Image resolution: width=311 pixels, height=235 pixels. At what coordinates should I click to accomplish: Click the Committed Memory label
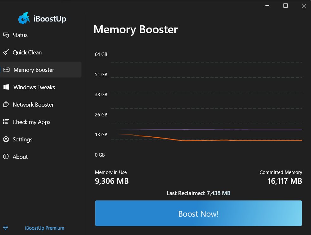click(x=281, y=172)
